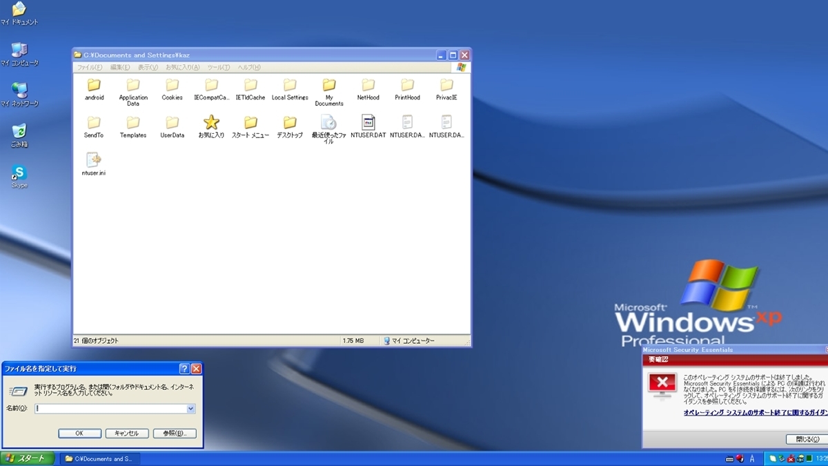Click the Run dialog help question button
This screenshot has height=466, width=828.
(184, 369)
